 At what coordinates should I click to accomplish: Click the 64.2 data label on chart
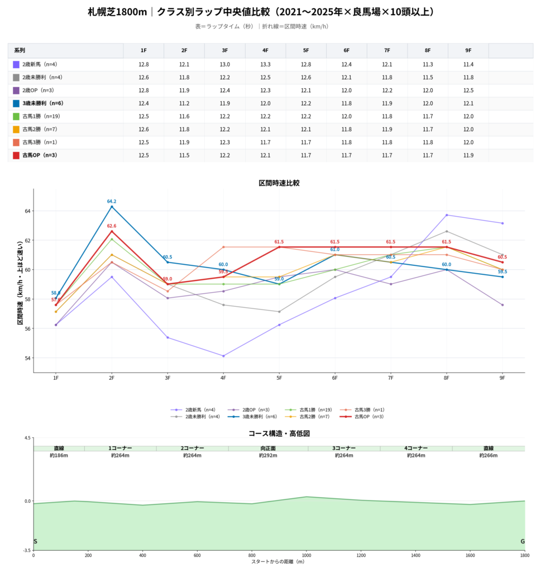pyautogui.click(x=112, y=201)
